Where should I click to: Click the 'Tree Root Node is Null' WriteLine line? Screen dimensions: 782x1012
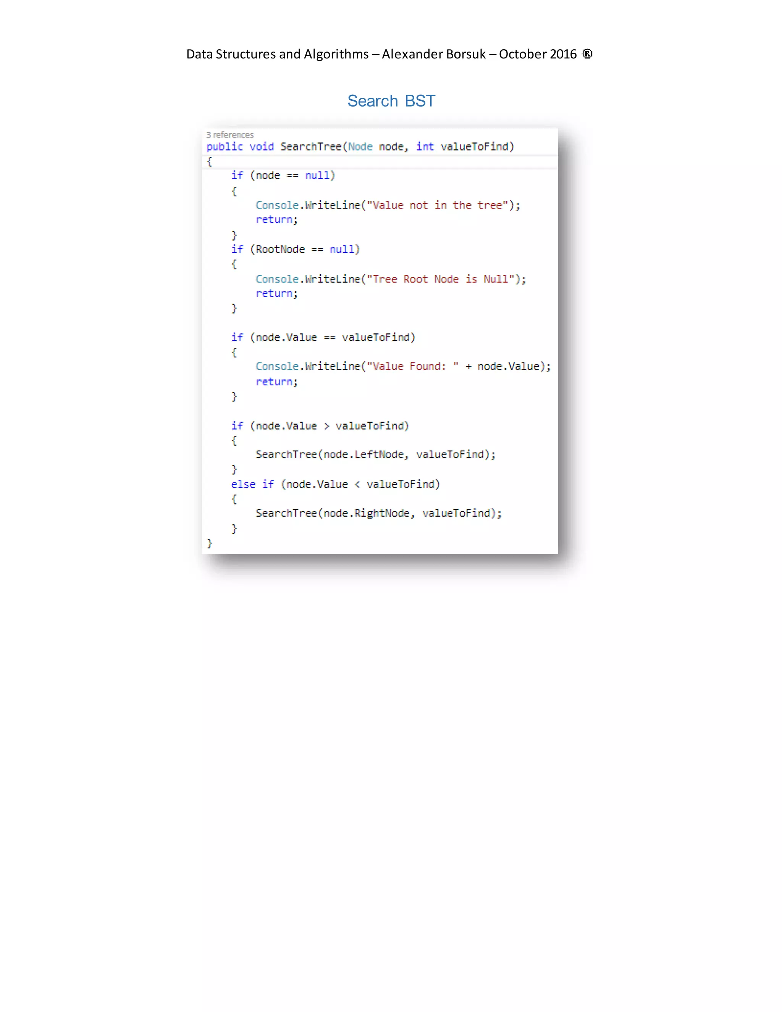point(391,279)
